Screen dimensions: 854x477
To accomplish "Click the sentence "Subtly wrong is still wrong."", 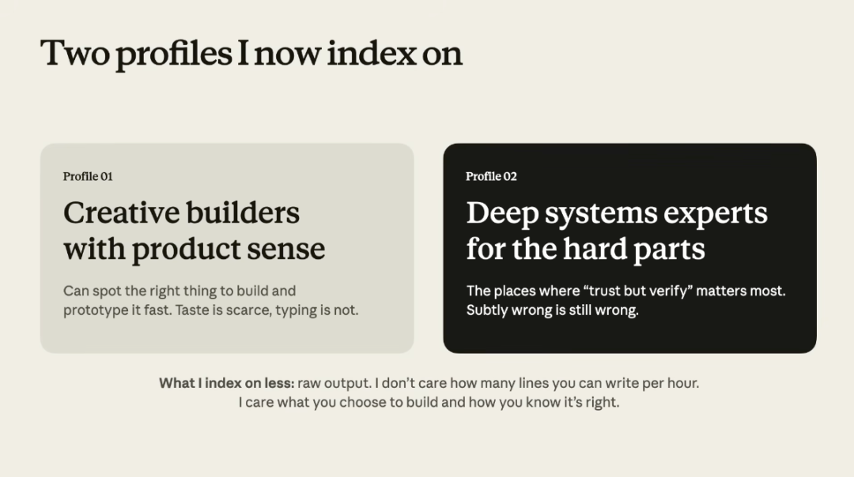I will [552, 310].
